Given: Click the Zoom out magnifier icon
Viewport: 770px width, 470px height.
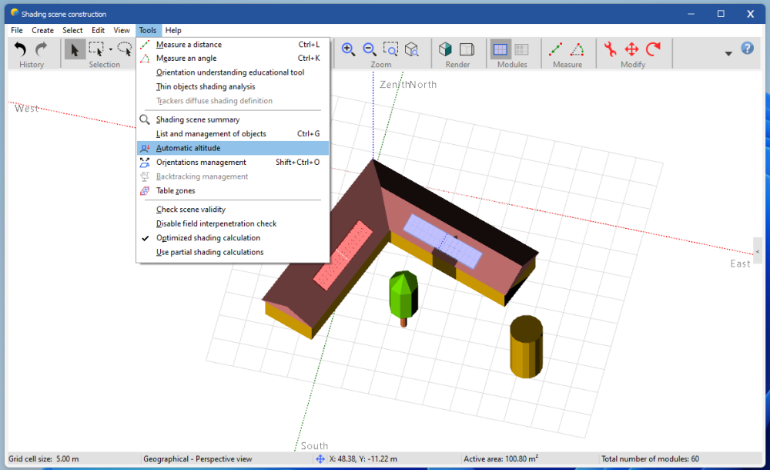Looking at the screenshot, I should click(x=369, y=49).
